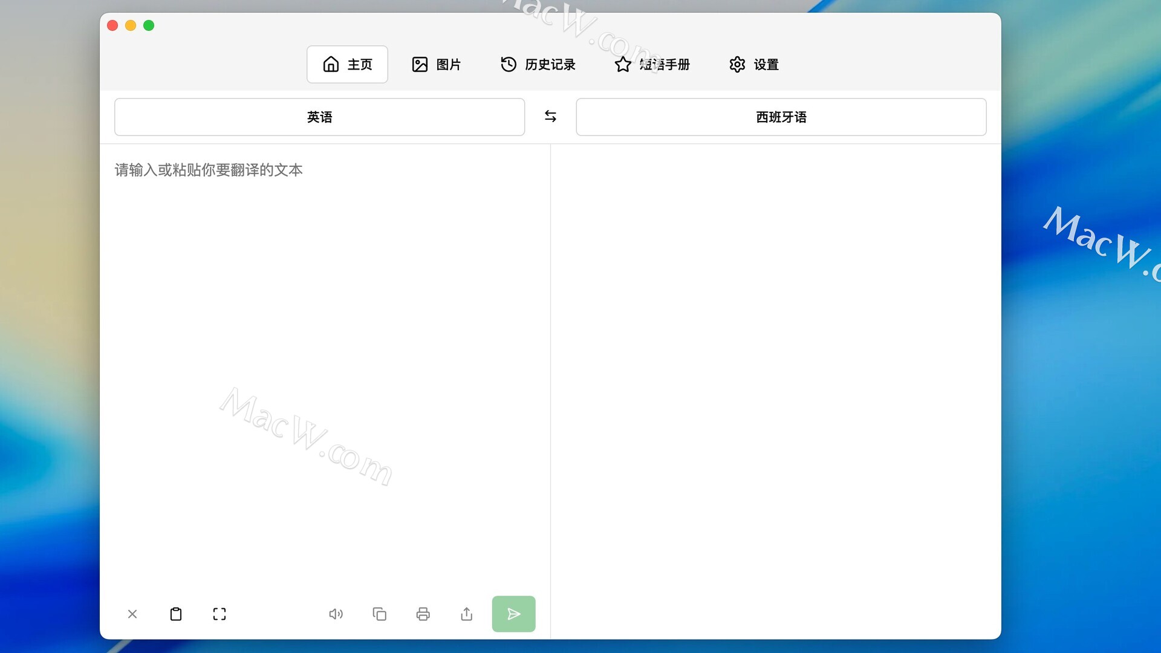Click into the source text input area
The height and width of the screenshot is (653, 1161).
[325, 363]
